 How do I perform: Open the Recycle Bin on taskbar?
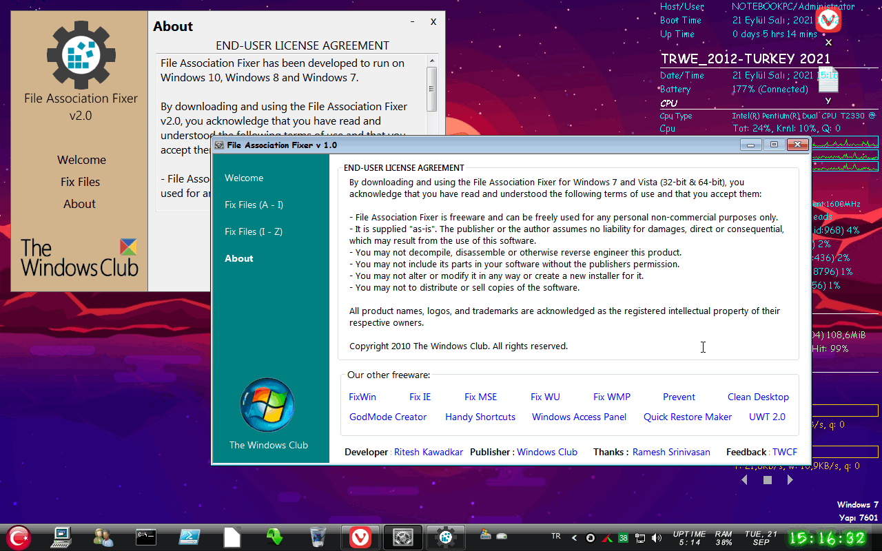pos(318,537)
